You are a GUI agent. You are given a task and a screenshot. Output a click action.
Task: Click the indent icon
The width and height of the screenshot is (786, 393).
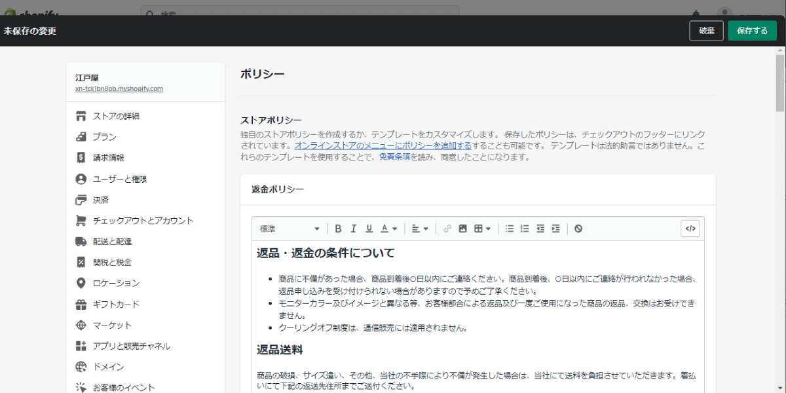[x=556, y=229]
